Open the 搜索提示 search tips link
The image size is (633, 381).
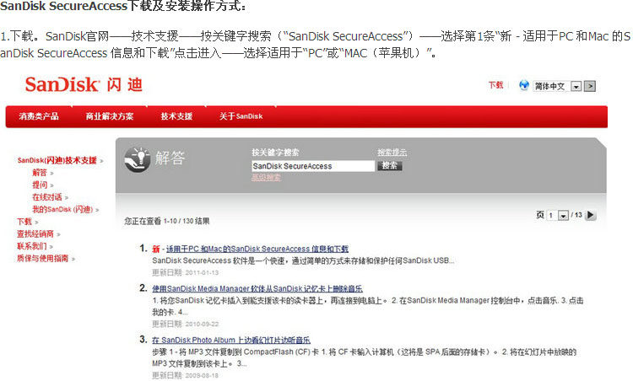click(x=392, y=153)
